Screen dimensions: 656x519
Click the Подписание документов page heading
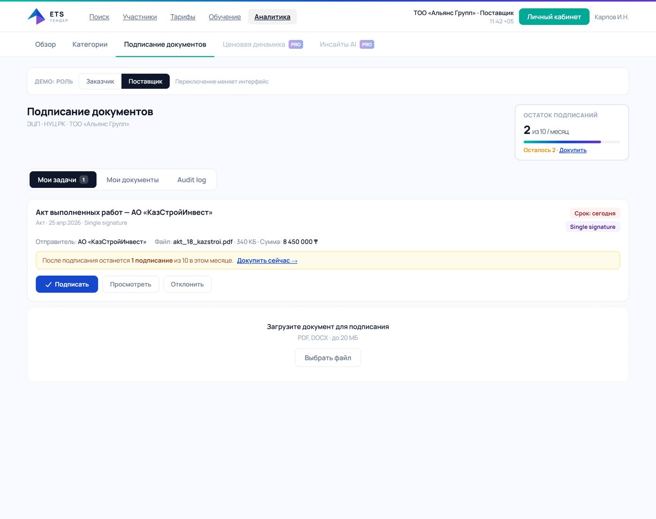point(90,112)
